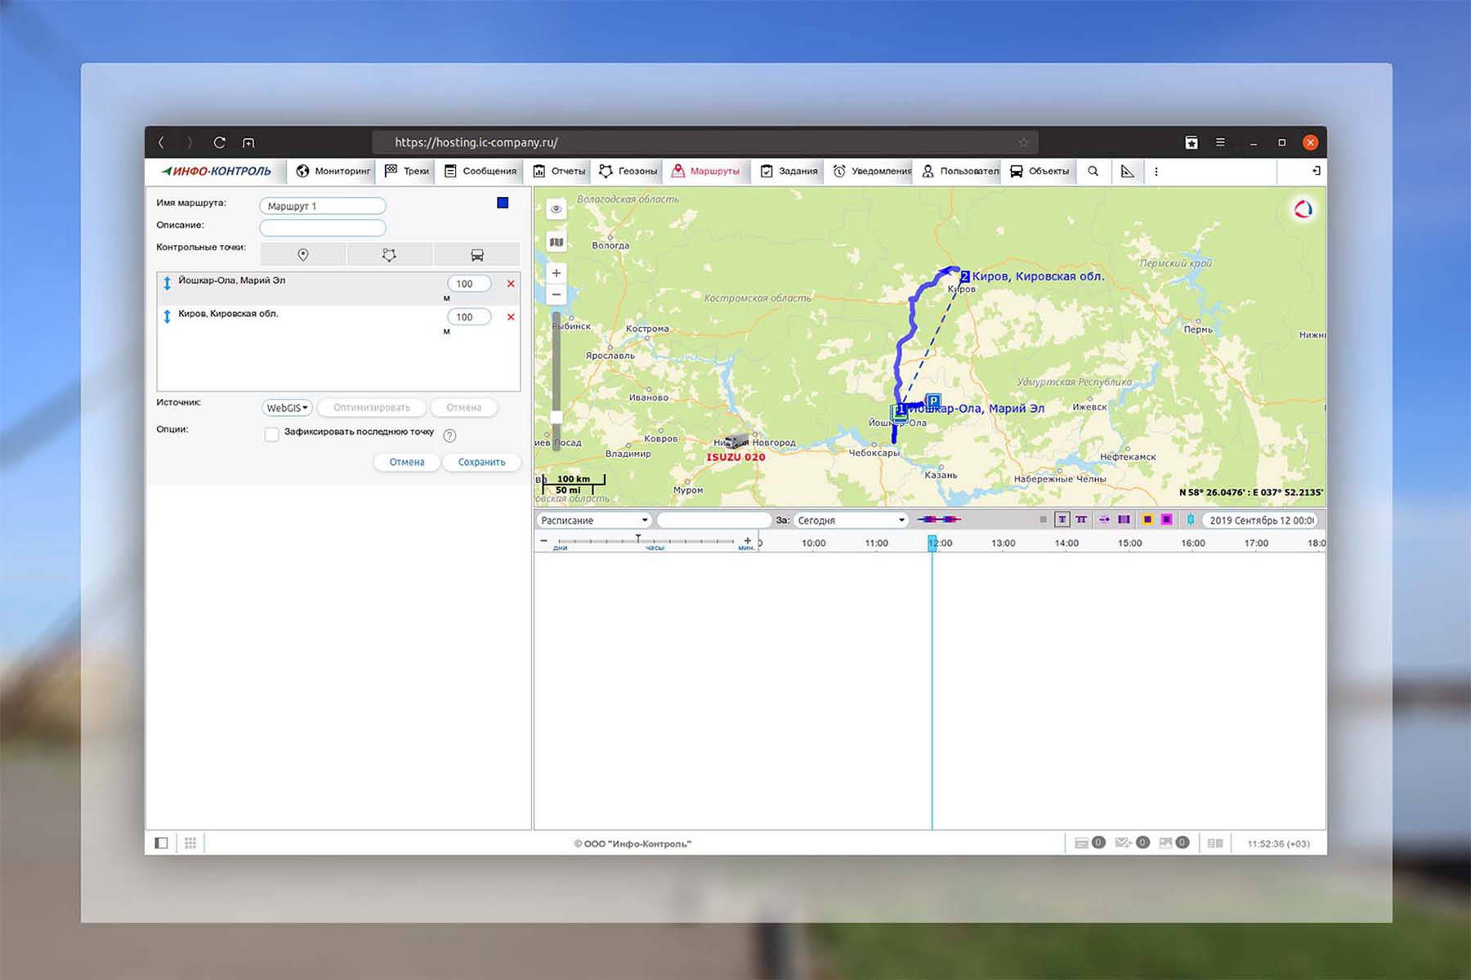Click the Отмена button beside Сохранить
Viewport: 1471px width, 980px height.
(406, 463)
